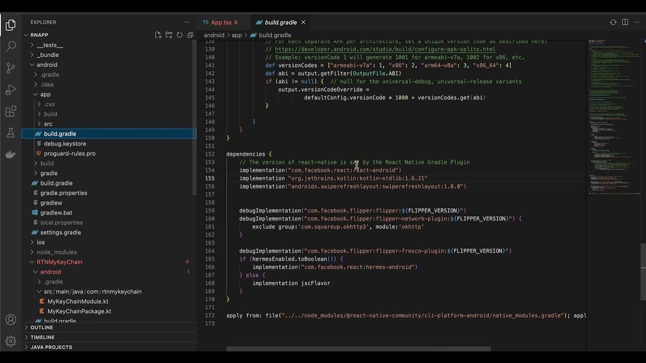646x363 pixels.
Task: Open the Run and Debug view
Action: coord(11,90)
